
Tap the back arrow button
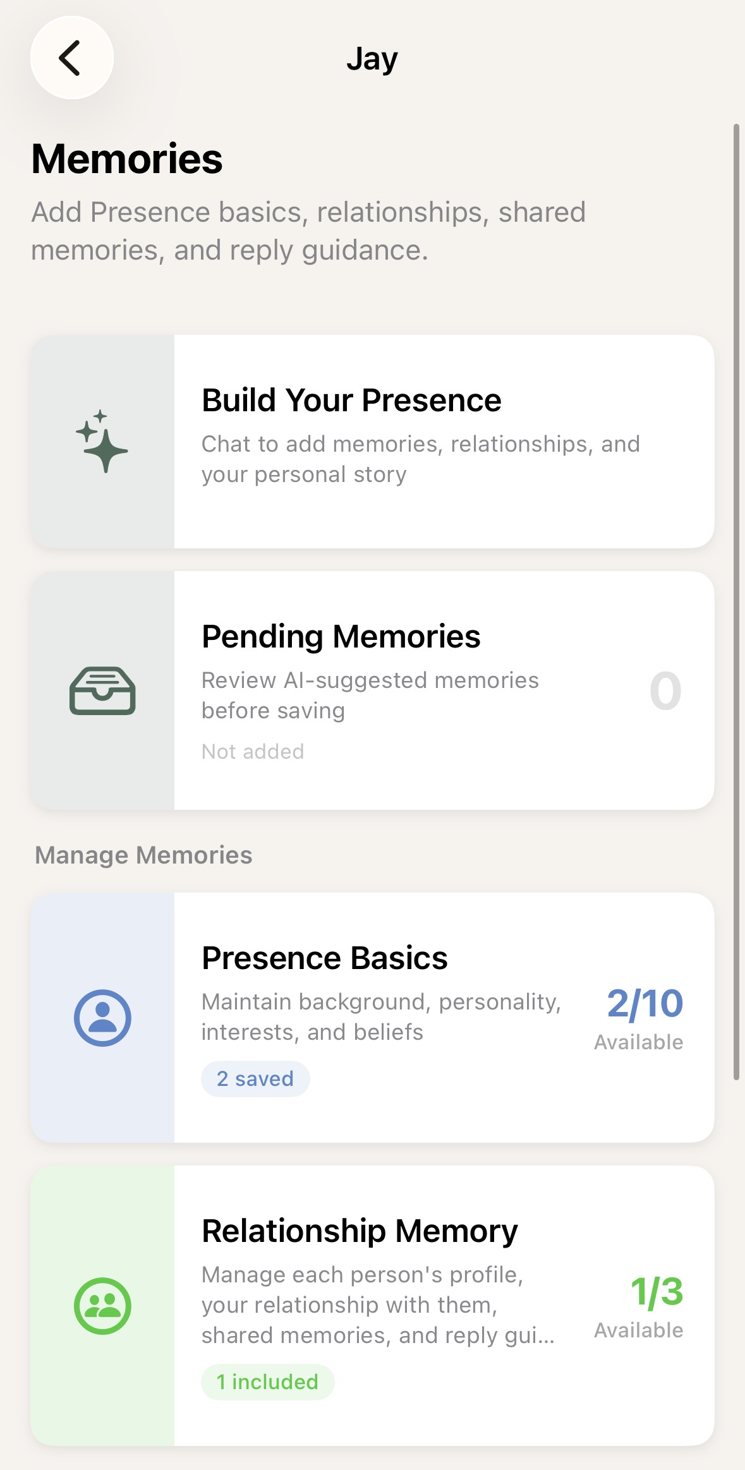[x=72, y=57]
